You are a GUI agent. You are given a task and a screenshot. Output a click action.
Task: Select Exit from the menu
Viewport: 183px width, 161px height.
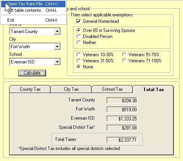[x=33, y=20]
